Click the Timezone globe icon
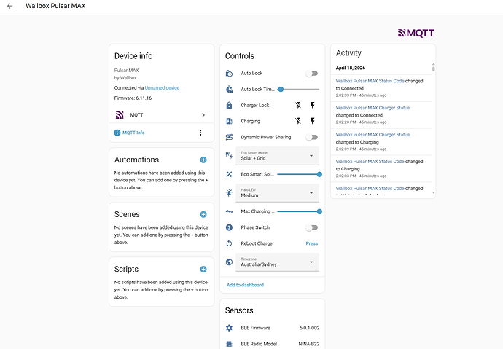Image resolution: width=503 pixels, height=349 pixels. coord(229,262)
